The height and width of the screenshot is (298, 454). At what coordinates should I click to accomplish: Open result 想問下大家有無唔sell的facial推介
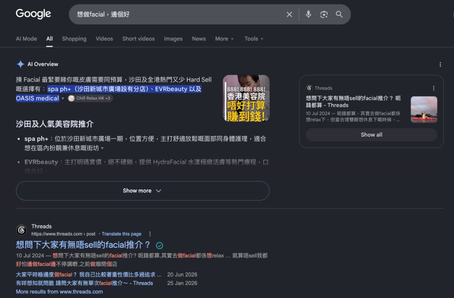[x=83, y=245]
